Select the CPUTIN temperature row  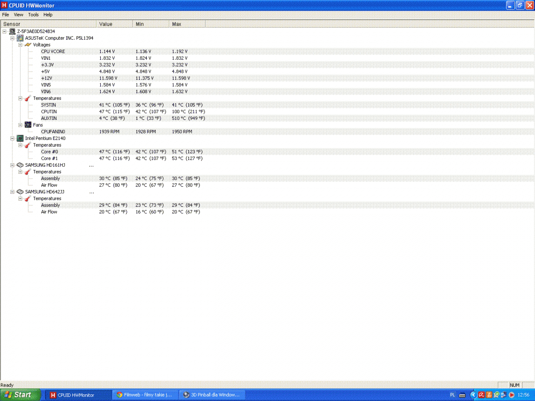(x=267, y=111)
